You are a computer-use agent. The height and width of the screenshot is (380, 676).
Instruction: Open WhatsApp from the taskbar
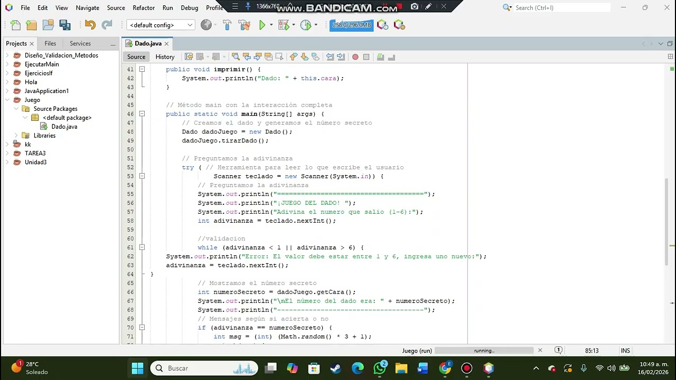[380, 368]
